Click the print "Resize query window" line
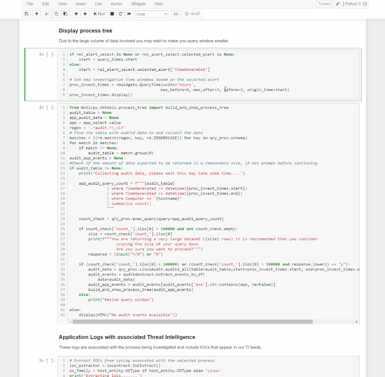 (x=121, y=300)
